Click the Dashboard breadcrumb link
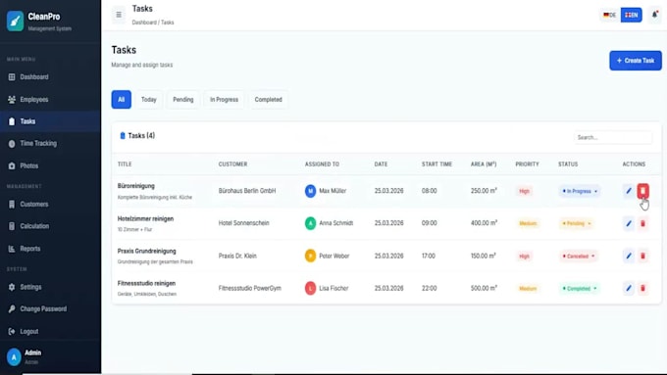Viewport: 667px width, 375px height. click(x=144, y=23)
